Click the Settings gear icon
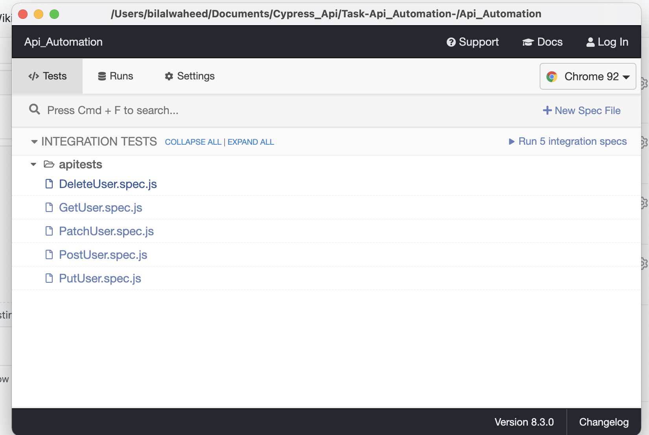This screenshot has height=435, width=649. pos(169,76)
